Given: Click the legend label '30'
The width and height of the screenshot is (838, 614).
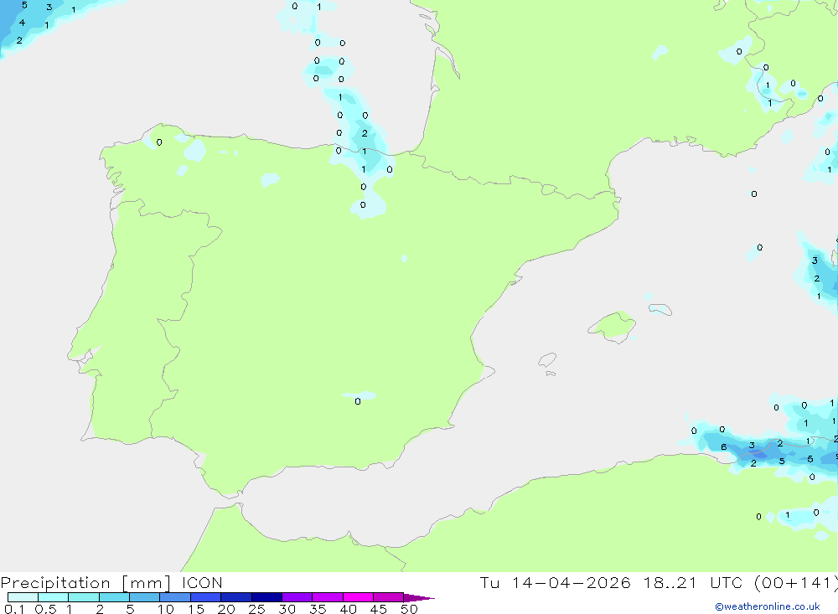Looking at the screenshot, I should tap(287, 609).
